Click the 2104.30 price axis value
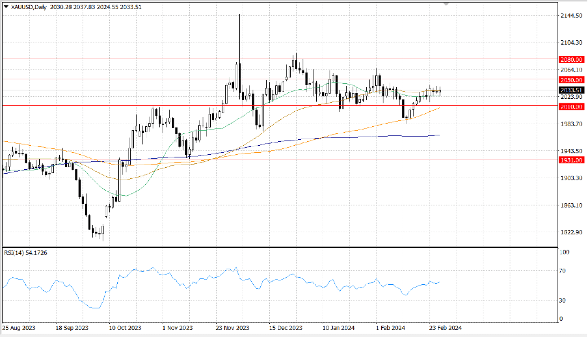Screen dimensions: 588x337 (572, 43)
